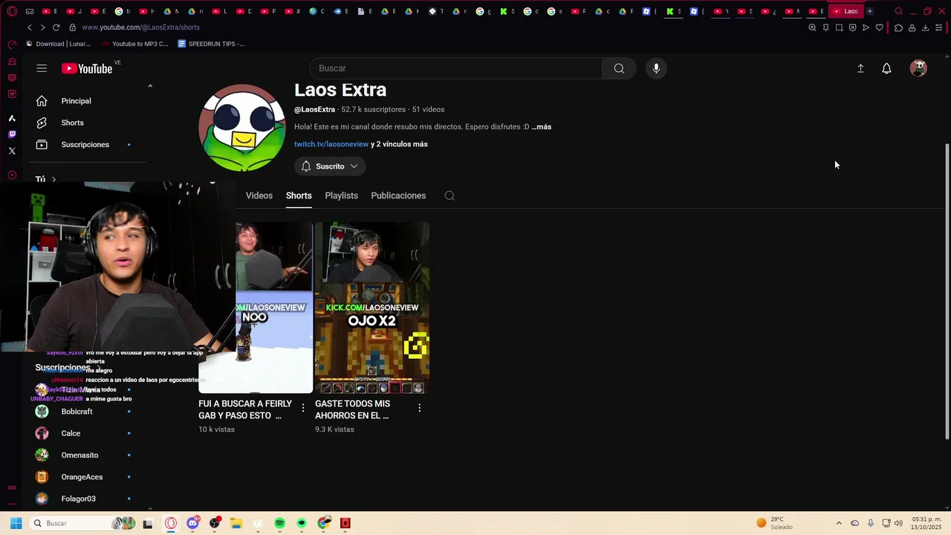
Task: Open Opera sidebar Twitch icon
Action: [x=12, y=134]
